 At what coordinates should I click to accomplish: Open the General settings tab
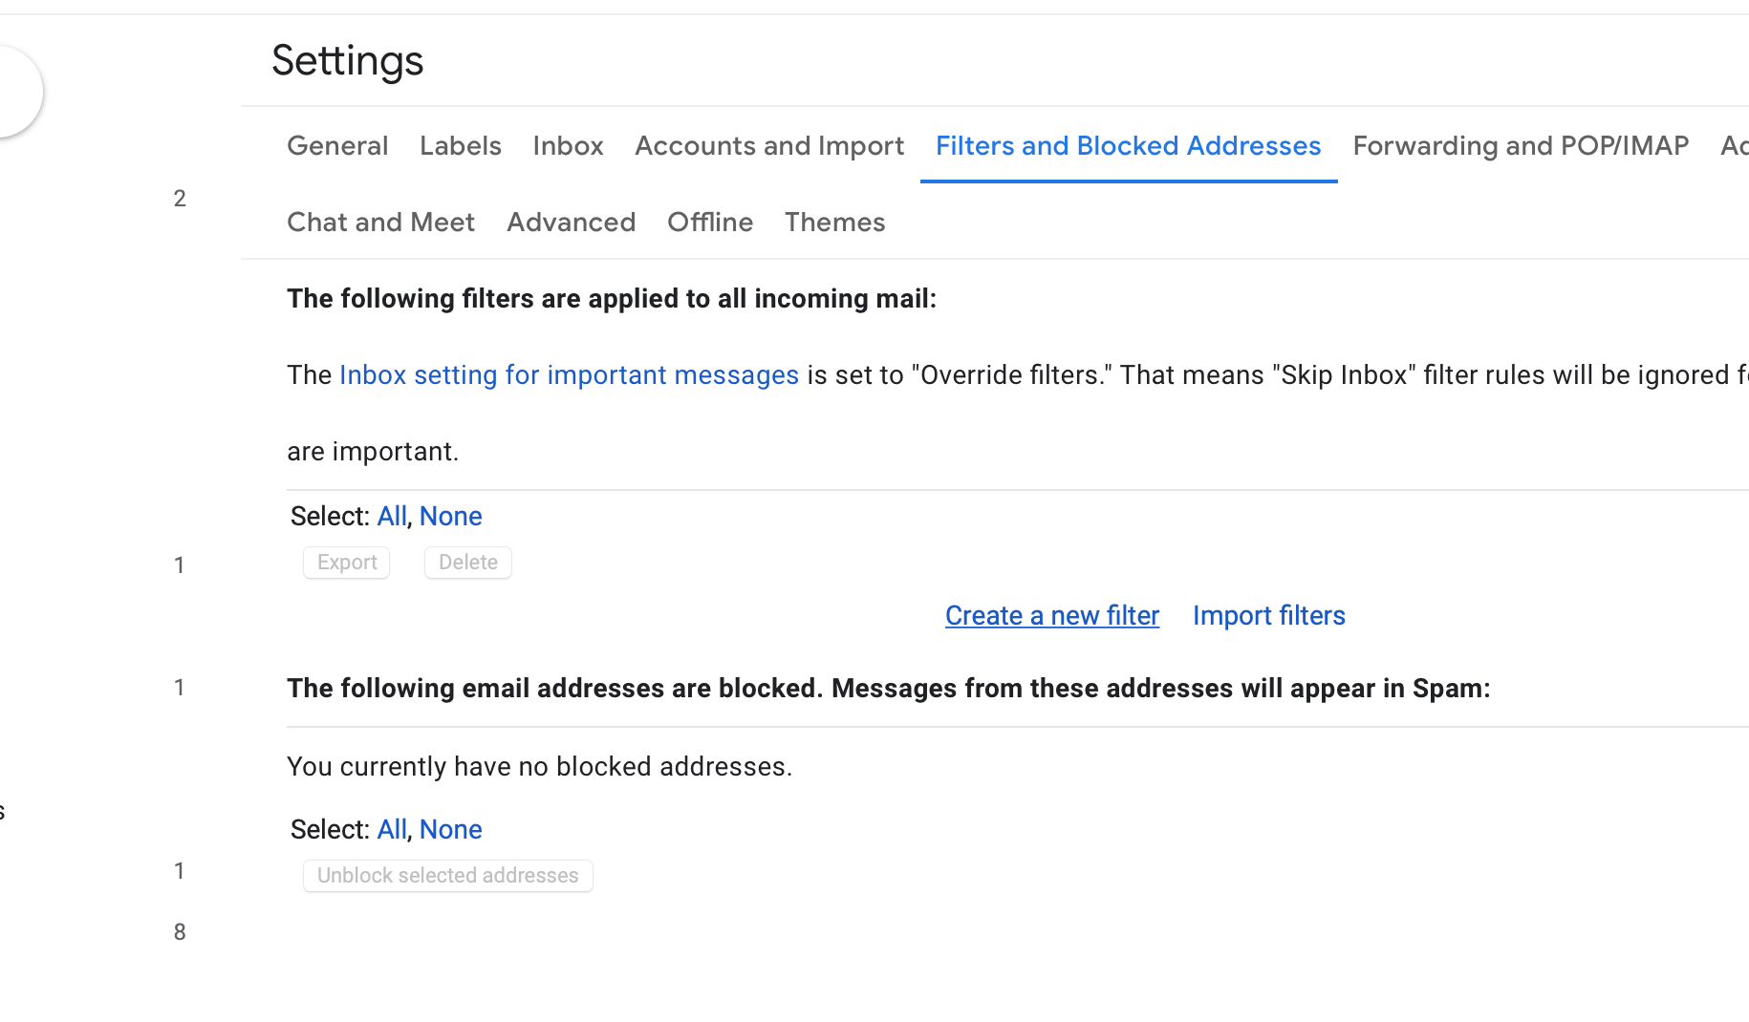337,146
